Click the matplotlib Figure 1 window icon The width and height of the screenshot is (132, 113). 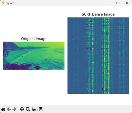pos(3,3)
